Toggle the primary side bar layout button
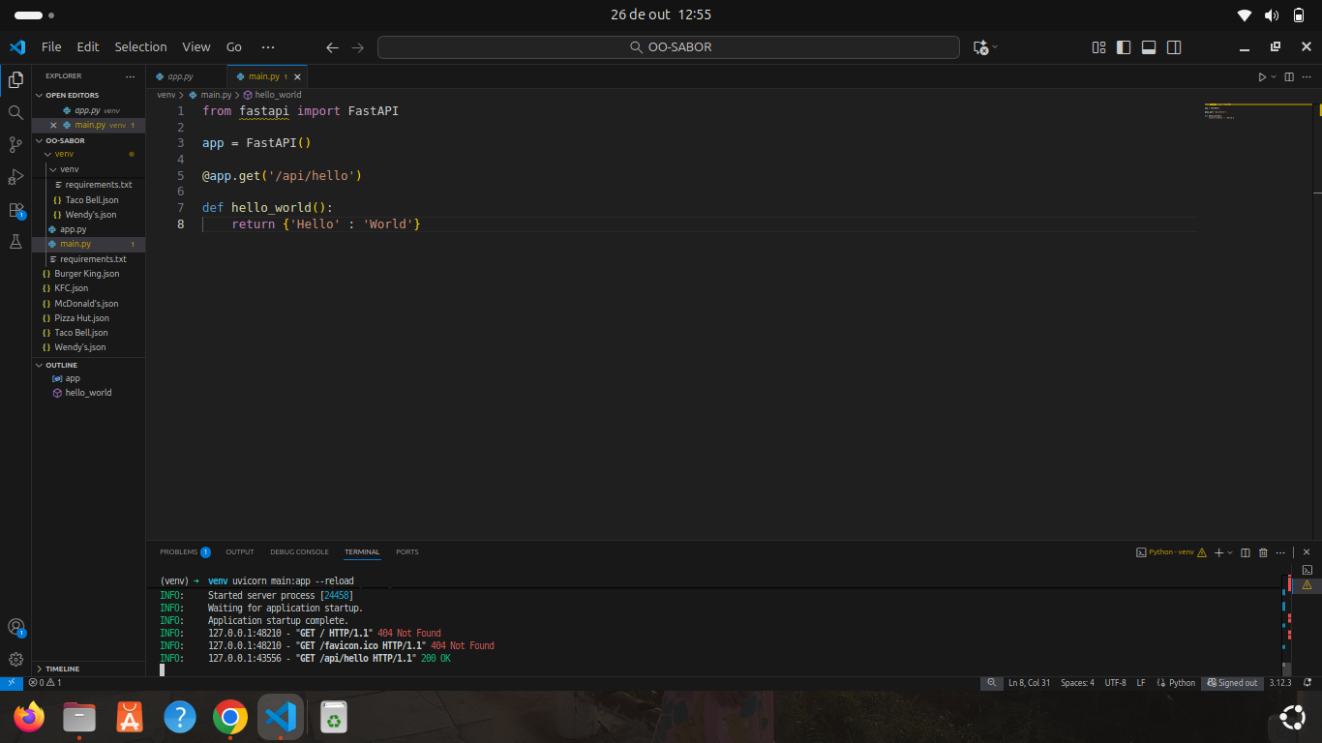 coord(1124,47)
